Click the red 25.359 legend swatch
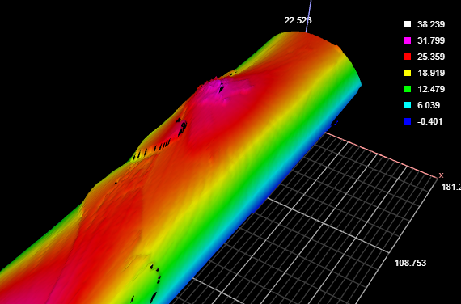The width and height of the screenshot is (461, 304). click(408, 57)
